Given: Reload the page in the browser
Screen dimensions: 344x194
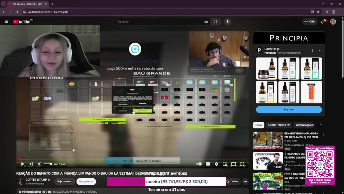Looking at the screenshot, I should click(17, 12).
